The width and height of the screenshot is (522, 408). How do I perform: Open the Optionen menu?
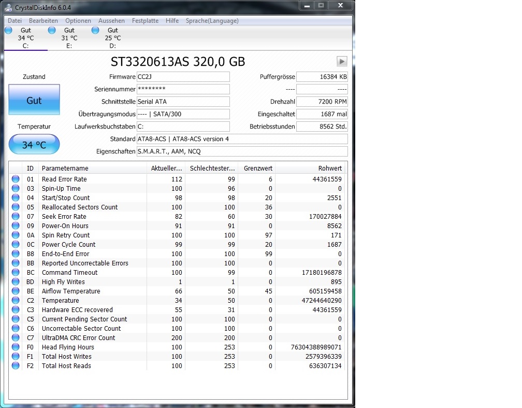(78, 21)
